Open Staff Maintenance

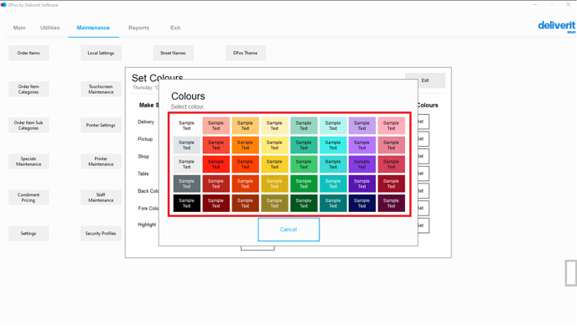coord(101,198)
